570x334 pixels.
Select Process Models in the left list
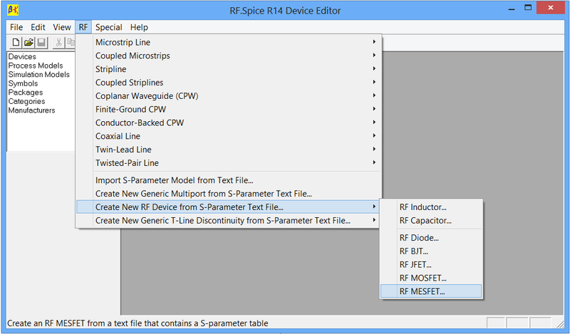[x=36, y=66]
